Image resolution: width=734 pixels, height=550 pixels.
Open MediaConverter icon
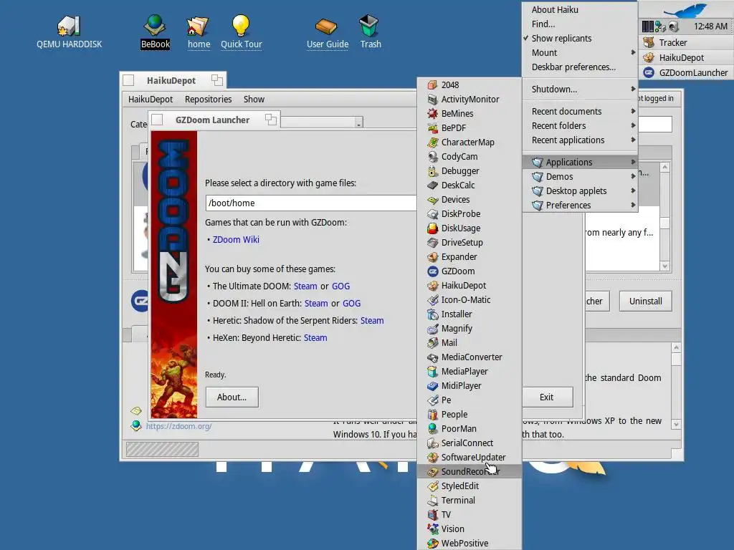click(x=432, y=357)
